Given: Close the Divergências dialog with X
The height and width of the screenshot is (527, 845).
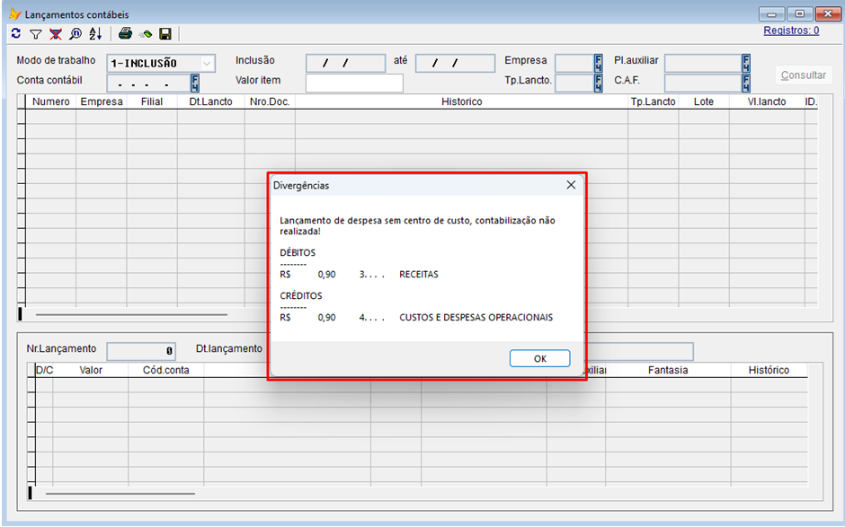Looking at the screenshot, I should pyautogui.click(x=571, y=185).
